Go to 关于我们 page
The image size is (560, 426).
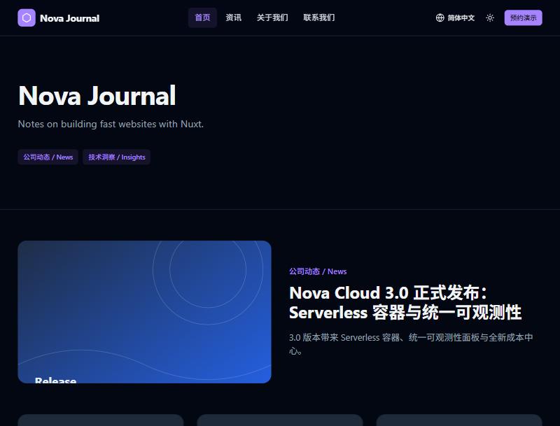coord(272,17)
